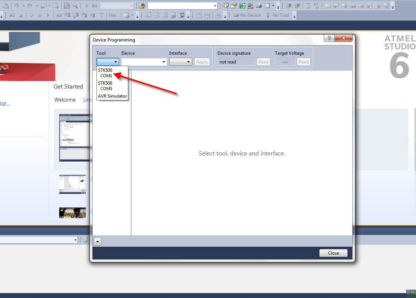Click the Start Debugging play icon

pos(87,6)
